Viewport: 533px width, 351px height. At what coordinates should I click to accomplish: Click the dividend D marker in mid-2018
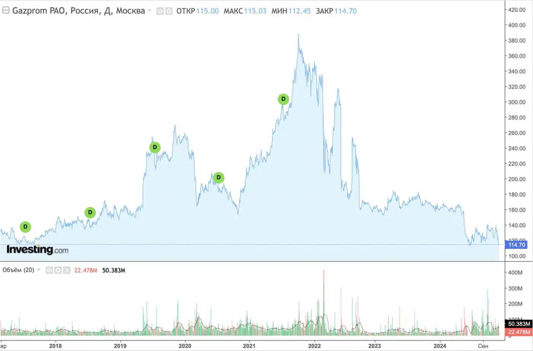[x=90, y=213]
